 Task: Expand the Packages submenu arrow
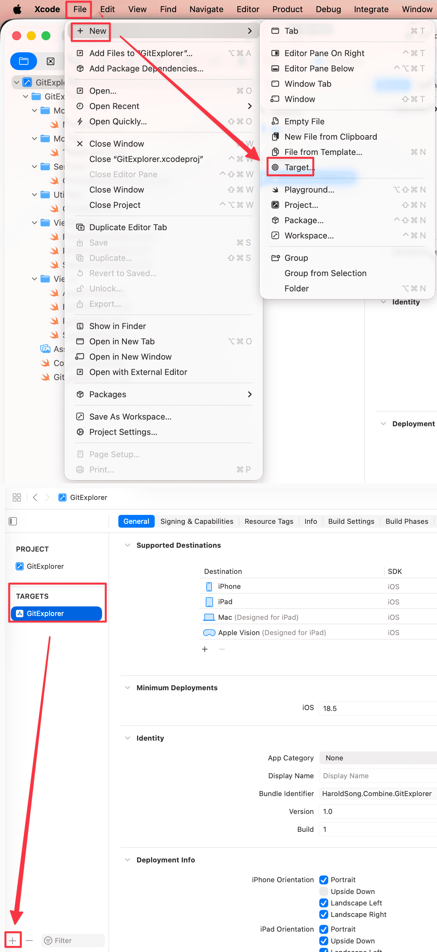coord(249,395)
